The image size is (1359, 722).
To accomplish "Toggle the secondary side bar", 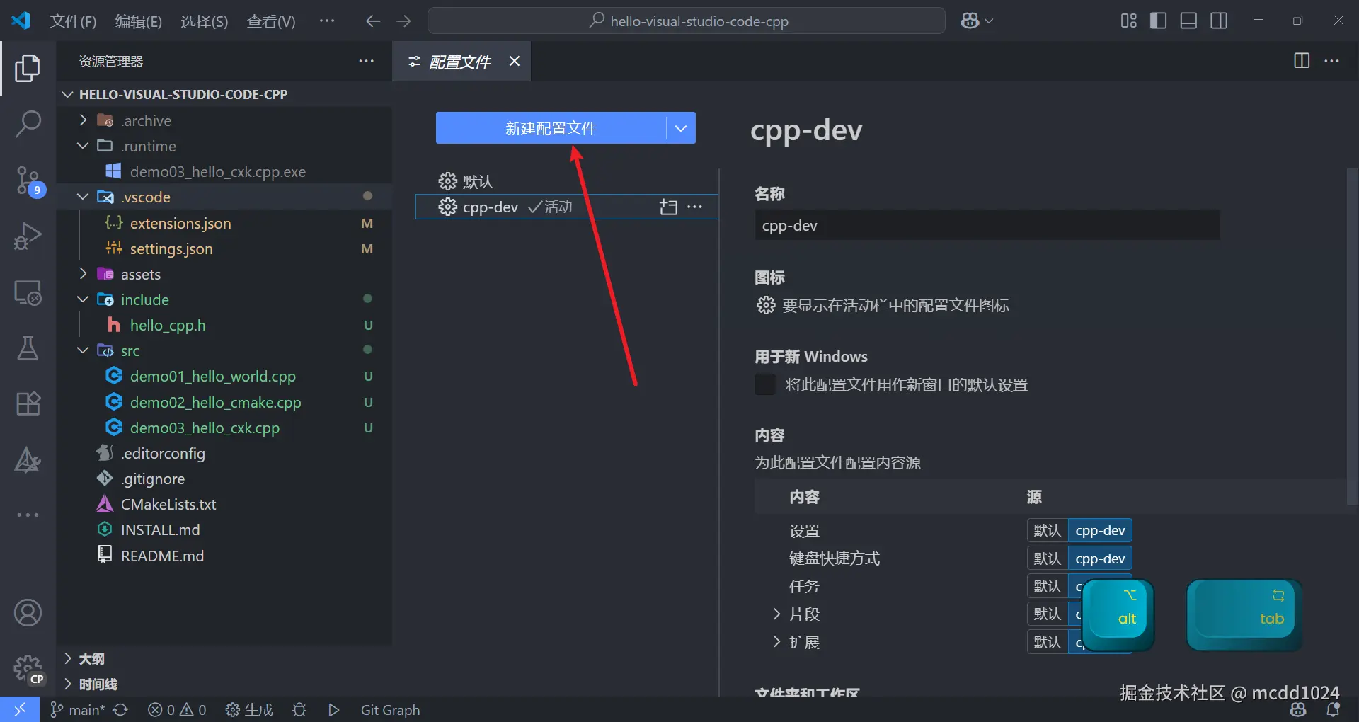I will (1219, 21).
